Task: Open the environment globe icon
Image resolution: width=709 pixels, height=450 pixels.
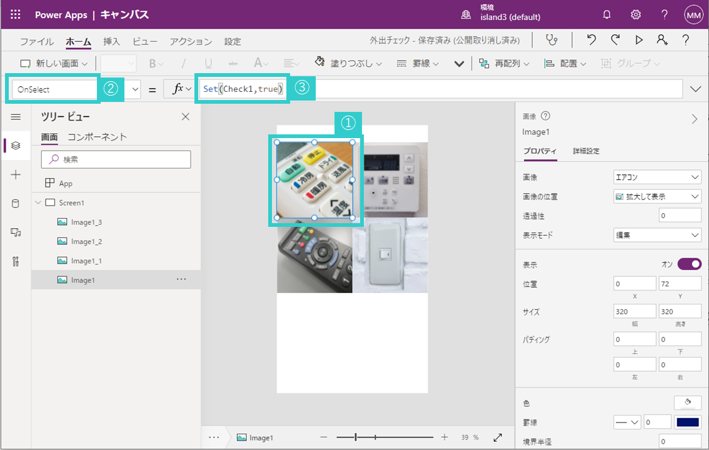Action: coord(466,15)
